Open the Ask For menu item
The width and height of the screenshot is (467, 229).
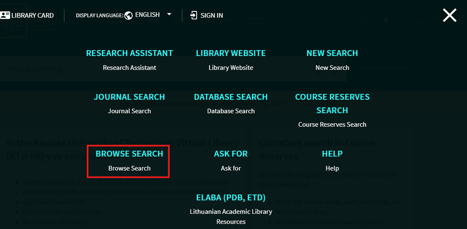231,154
